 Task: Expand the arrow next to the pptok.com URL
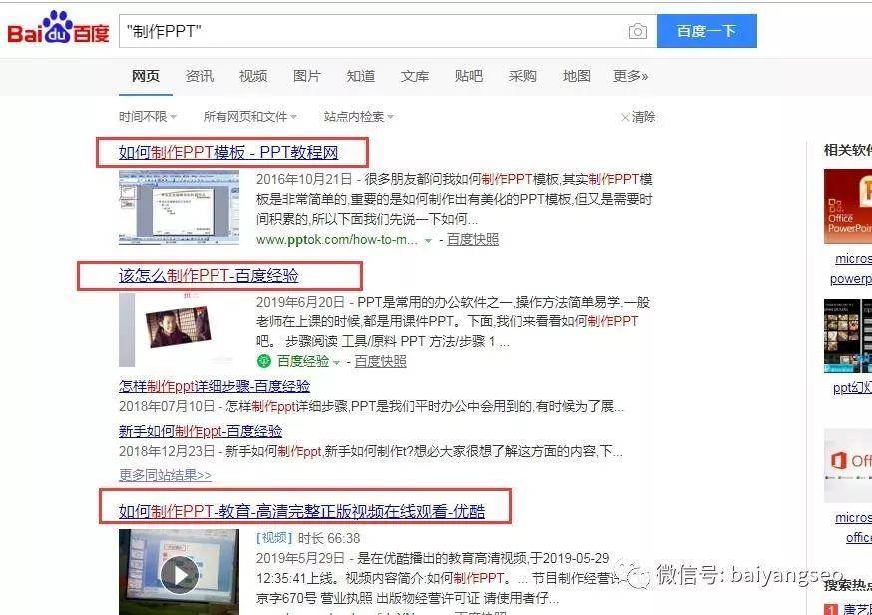click(x=428, y=240)
